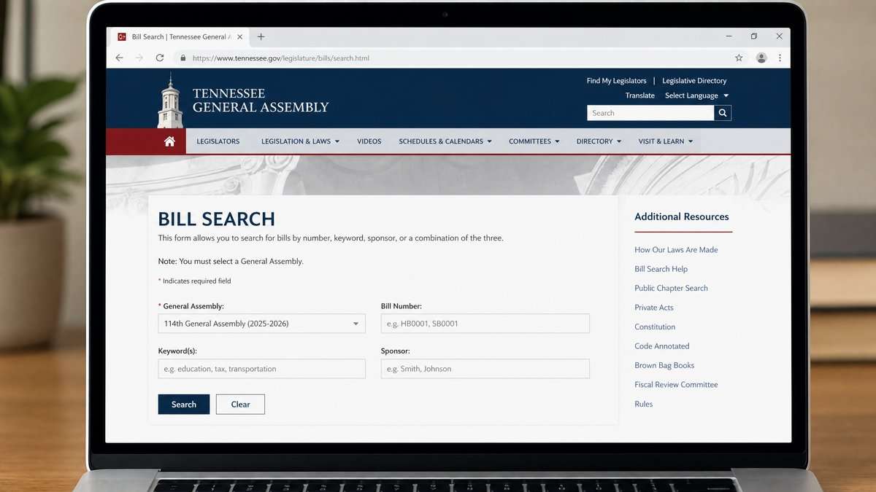The image size is (876, 492).
Task: Close the Bill Search tab
Action: (239, 36)
